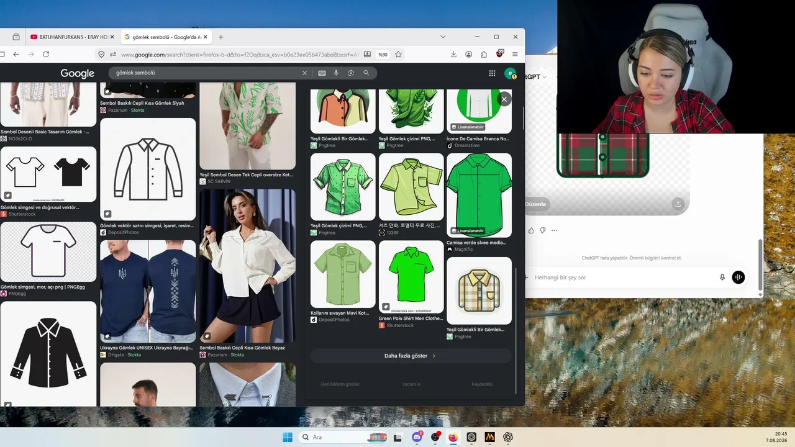Open the navy Ukrayna Gömlek thumbnail
795x447 pixels.
click(x=148, y=292)
